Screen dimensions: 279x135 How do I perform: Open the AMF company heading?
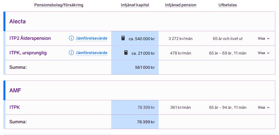[x=15, y=90]
